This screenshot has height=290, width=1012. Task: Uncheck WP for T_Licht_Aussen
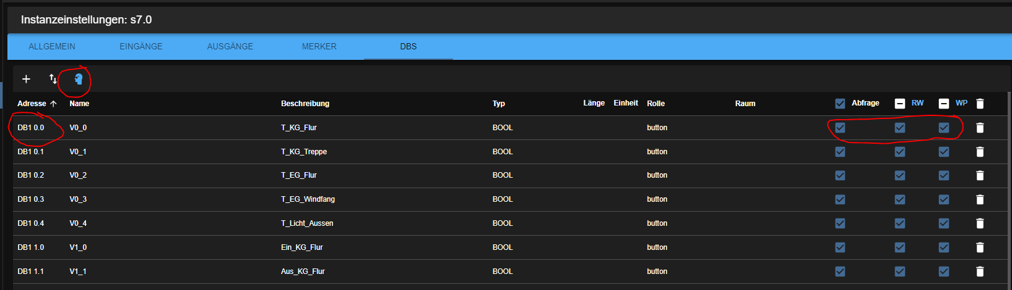click(944, 223)
